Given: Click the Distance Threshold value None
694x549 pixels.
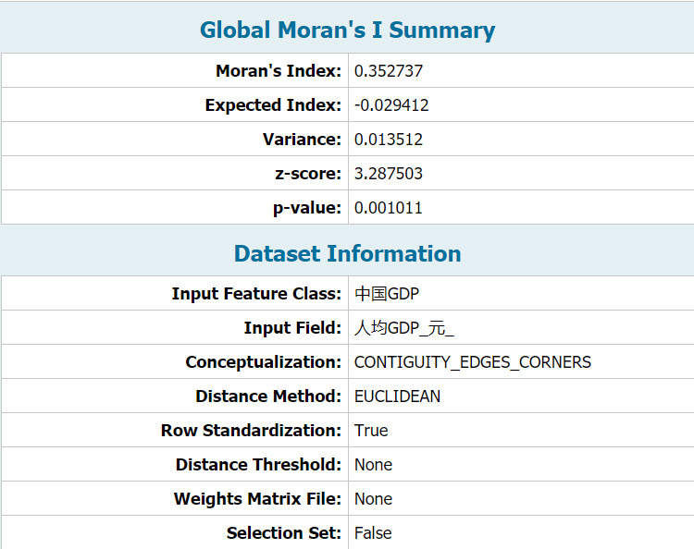Looking at the screenshot, I should tap(374, 465).
